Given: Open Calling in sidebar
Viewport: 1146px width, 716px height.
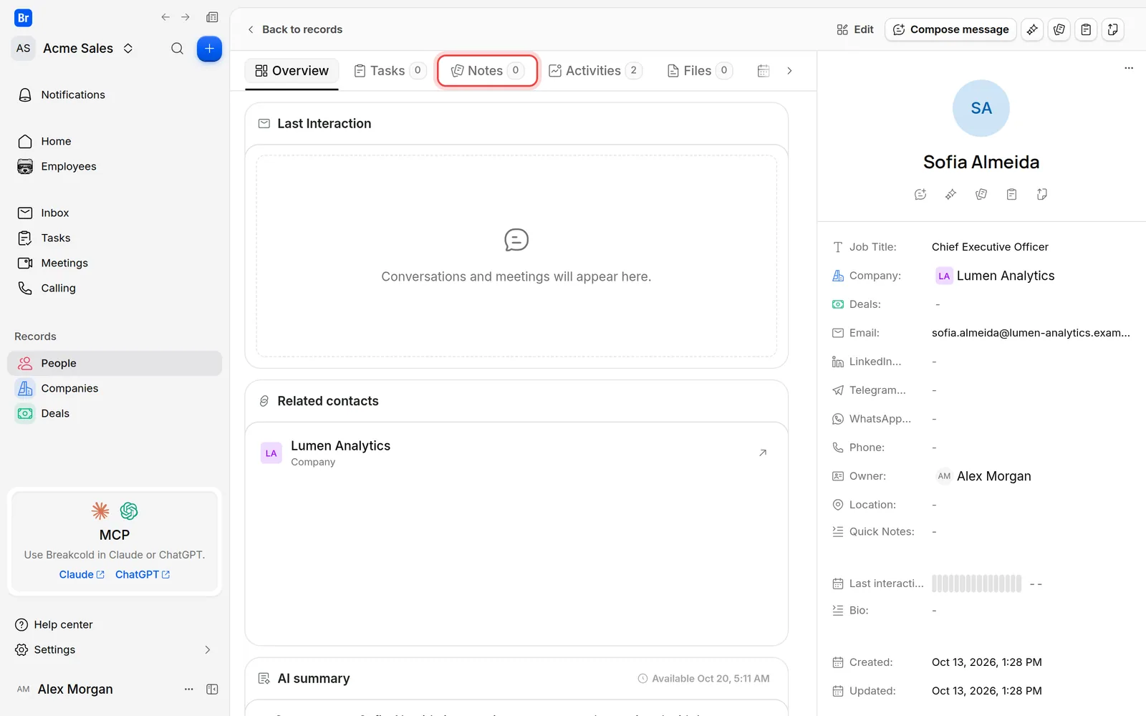Looking at the screenshot, I should 115,288.
